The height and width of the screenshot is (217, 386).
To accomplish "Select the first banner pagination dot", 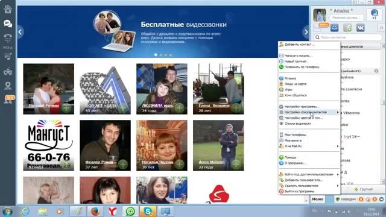I will tap(156, 55).
